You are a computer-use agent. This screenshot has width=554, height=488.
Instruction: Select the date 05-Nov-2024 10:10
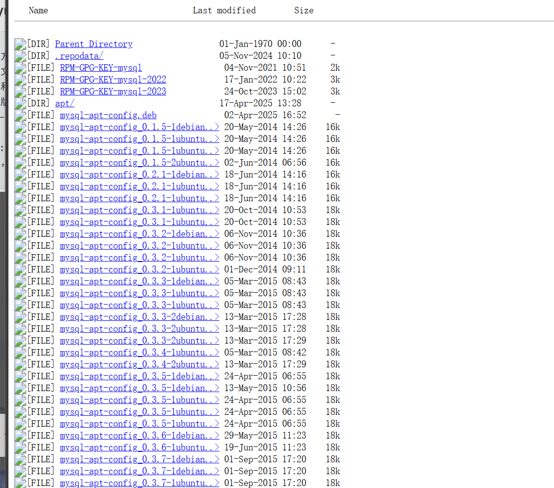click(260, 56)
